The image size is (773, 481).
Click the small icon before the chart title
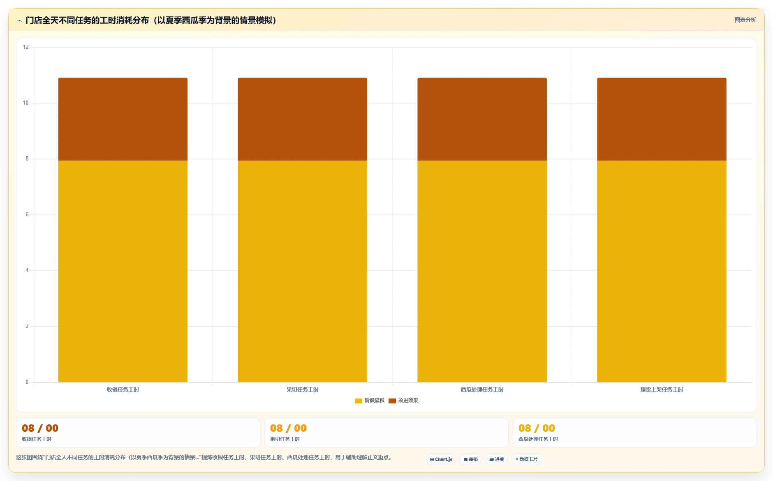click(x=19, y=21)
